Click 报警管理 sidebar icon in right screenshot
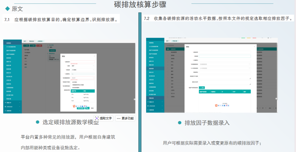The height and width of the screenshot is (152, 296). [x=148, y=110]
